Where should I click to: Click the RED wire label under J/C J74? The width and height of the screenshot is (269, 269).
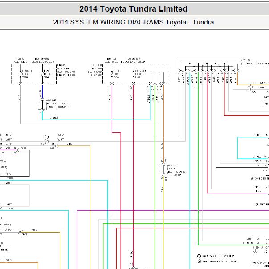(x=223, y=80)
